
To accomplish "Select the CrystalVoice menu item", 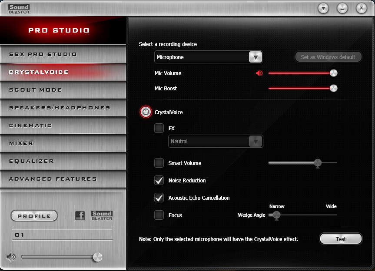I will coord(63,72).
